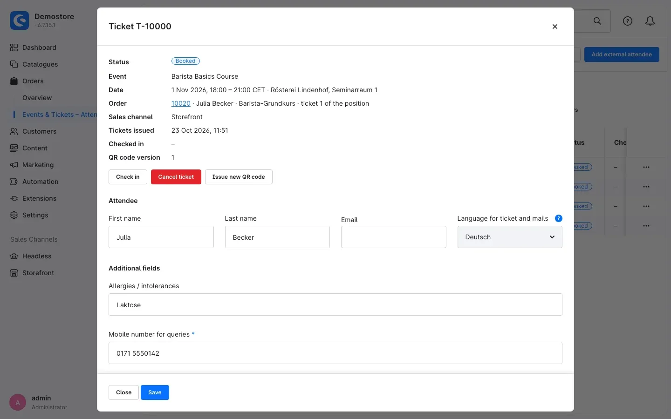This screenshot has height=419, width=671.
Task: Open the Dashboard menu item
Action: coord(39,47)
